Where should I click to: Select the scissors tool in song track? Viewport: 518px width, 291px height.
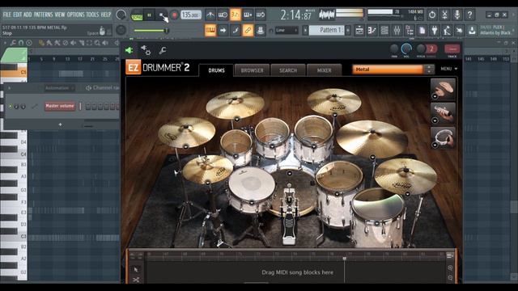tap(136, 280)
